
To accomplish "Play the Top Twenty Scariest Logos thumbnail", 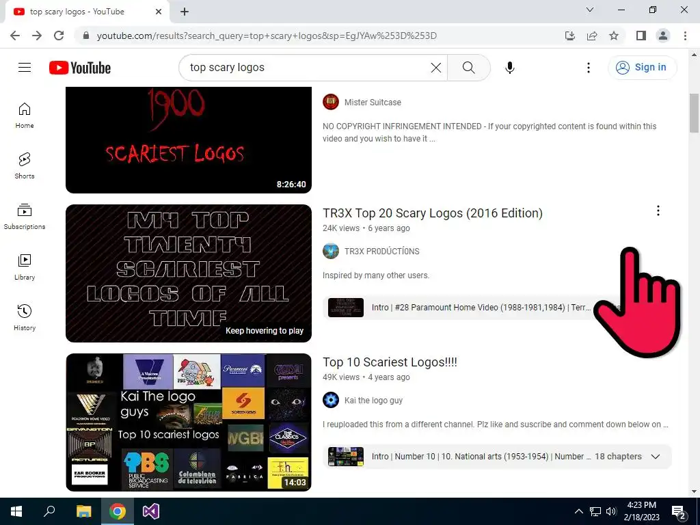I will pyautogui.click(x=189, y=273).
